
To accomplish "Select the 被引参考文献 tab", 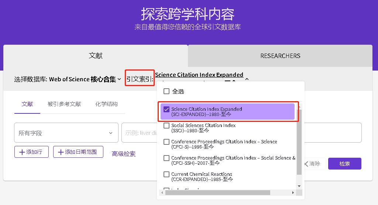I will pyautogui.click(x=64, y=104).
